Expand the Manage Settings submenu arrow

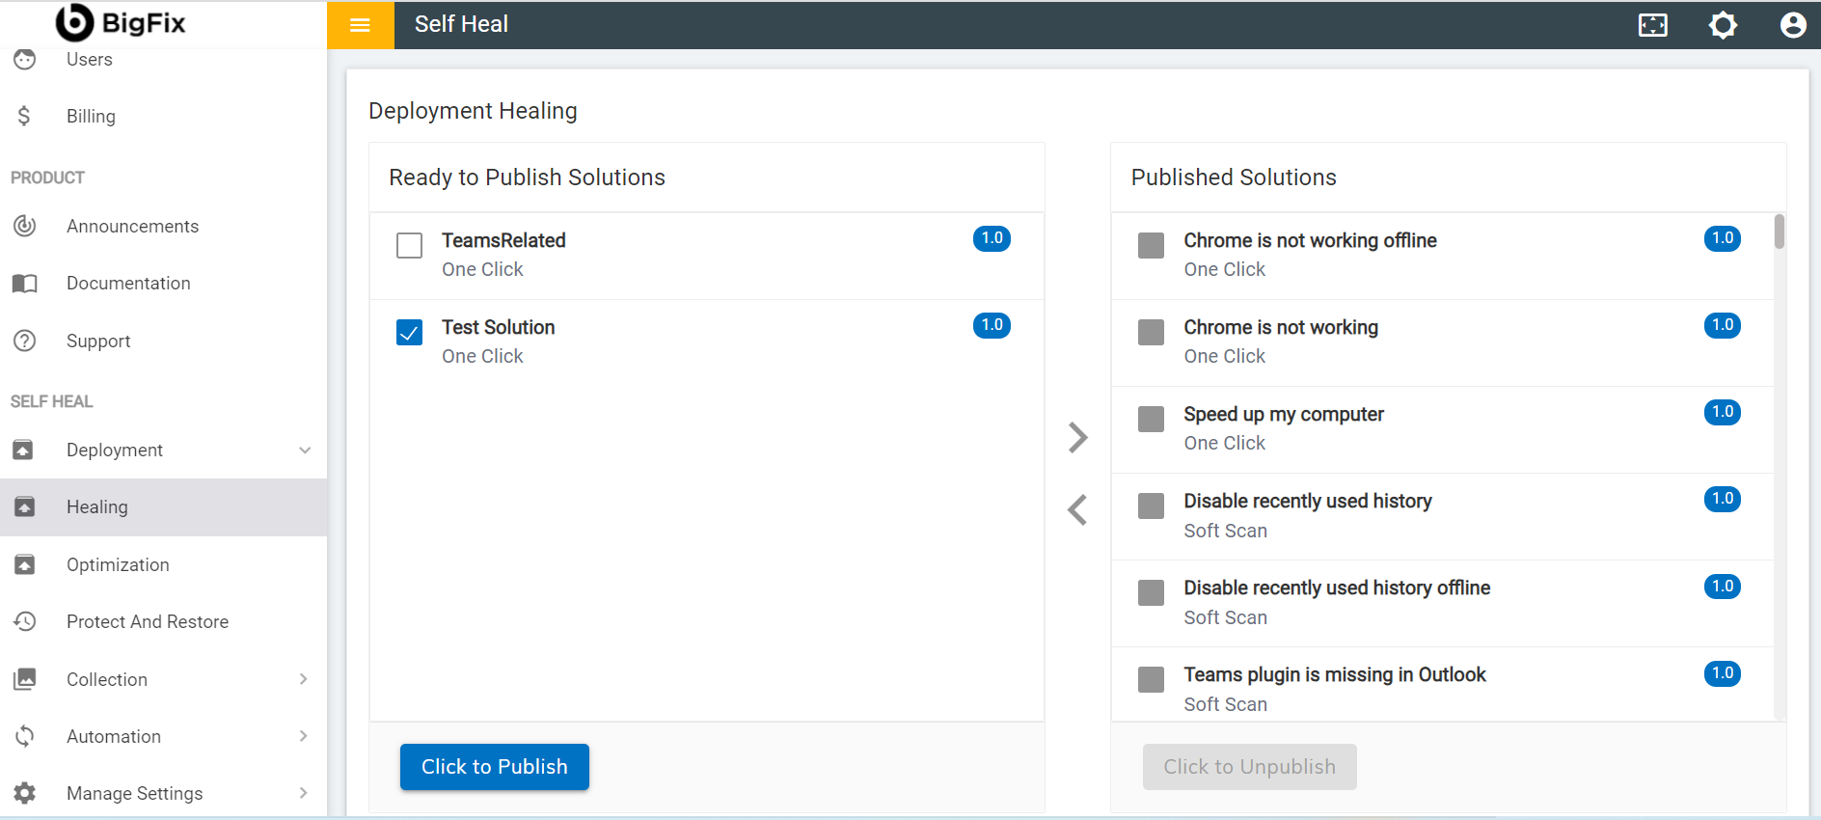pyautogui.click(x=303, y=793)
